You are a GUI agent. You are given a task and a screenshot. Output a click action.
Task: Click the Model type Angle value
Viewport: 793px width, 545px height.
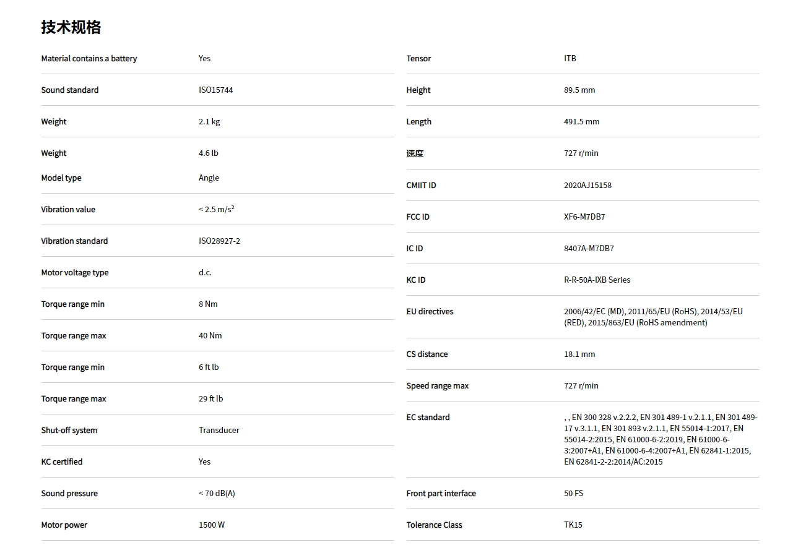click(209, 178)
